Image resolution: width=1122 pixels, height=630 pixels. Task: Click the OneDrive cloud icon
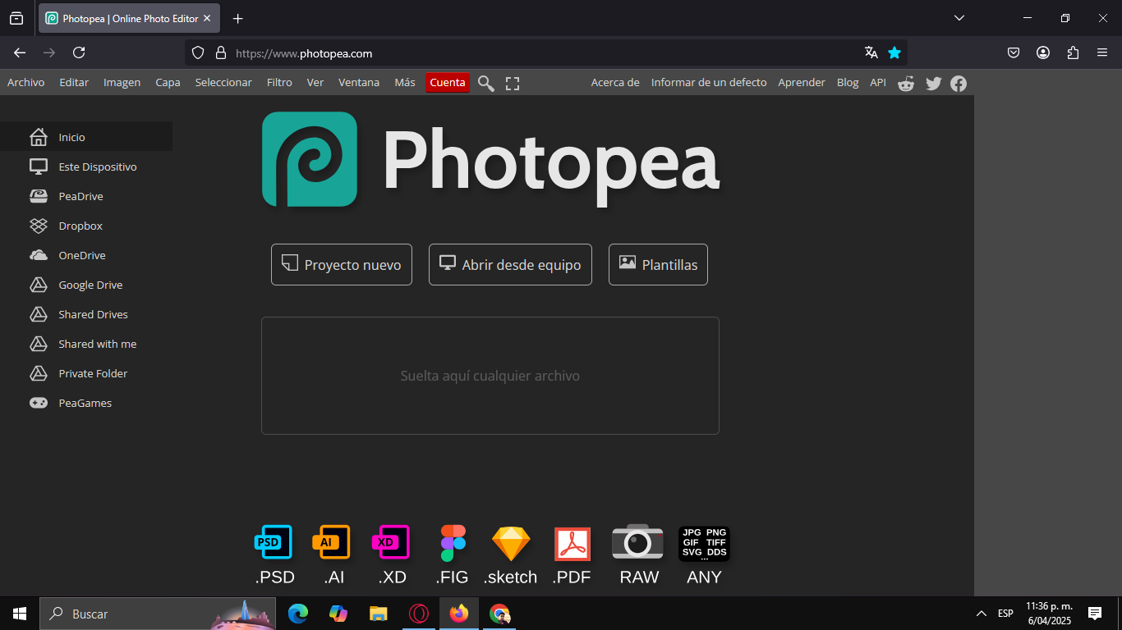coord(39,255)
